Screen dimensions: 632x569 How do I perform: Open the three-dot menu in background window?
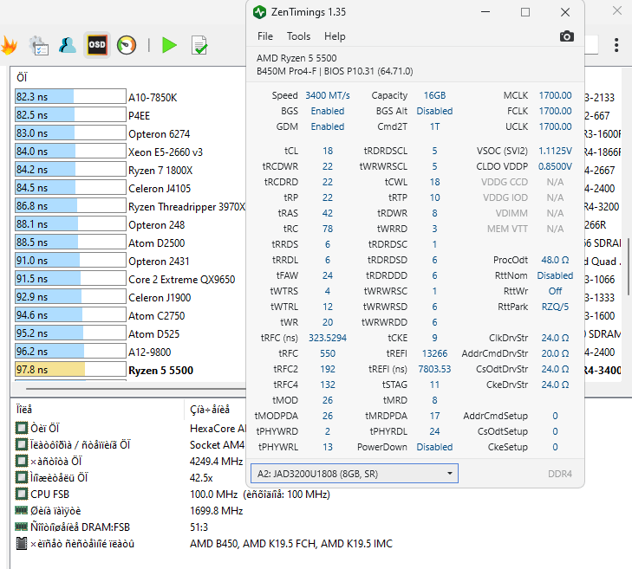click(x=616, y=45)
